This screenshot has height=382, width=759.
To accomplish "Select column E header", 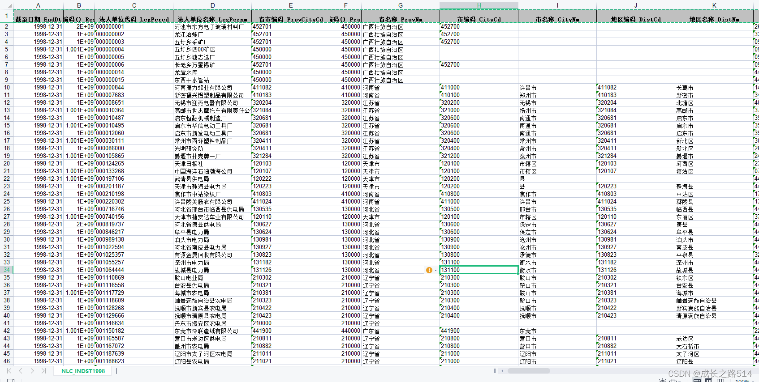I will tap(291, 5).
